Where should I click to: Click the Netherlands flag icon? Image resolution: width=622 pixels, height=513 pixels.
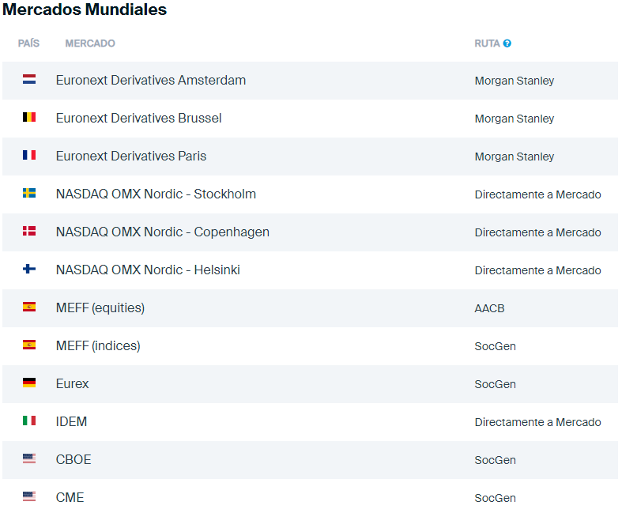click(29, 80)
